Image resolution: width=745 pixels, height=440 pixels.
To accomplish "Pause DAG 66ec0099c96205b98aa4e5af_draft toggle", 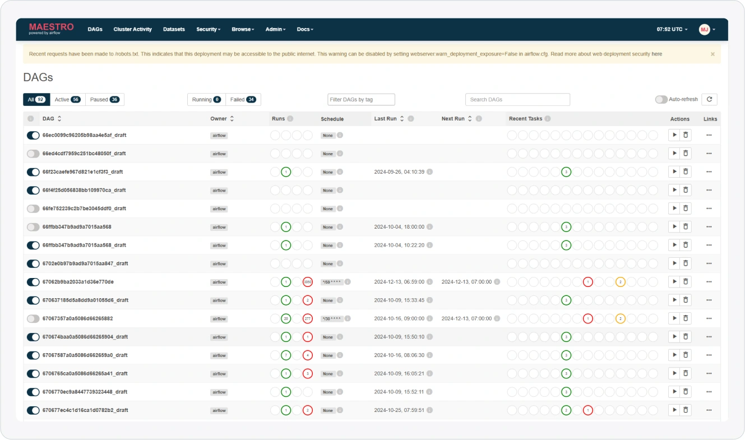I will click(33, 135).
